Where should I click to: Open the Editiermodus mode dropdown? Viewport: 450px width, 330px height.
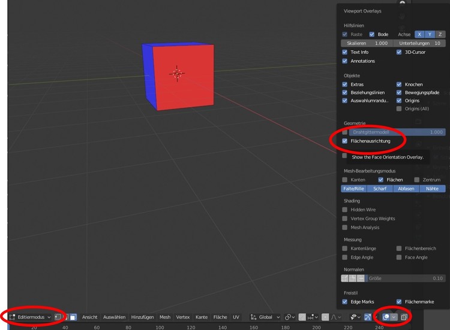30,317
